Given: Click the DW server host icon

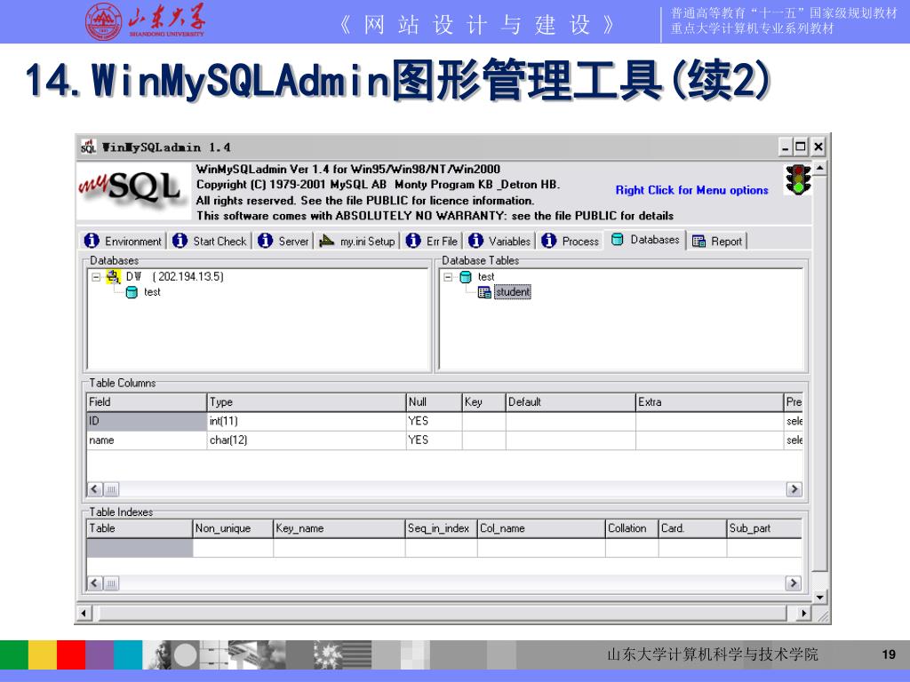Looking at the screenshot, I should click(113, 277).
